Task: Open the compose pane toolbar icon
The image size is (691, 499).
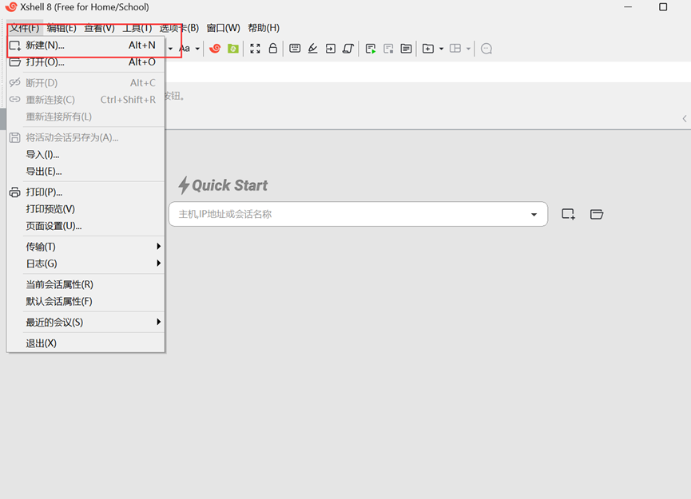Action: click(x=407, y=49)
